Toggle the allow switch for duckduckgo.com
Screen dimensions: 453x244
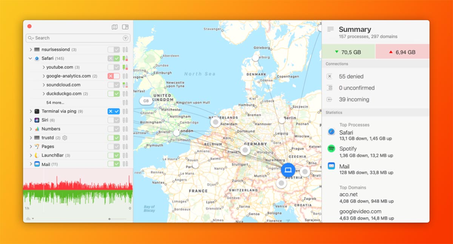click(x=114, y=94)
